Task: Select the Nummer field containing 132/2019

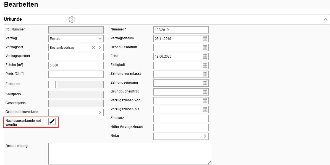Action: coord(181,30)
